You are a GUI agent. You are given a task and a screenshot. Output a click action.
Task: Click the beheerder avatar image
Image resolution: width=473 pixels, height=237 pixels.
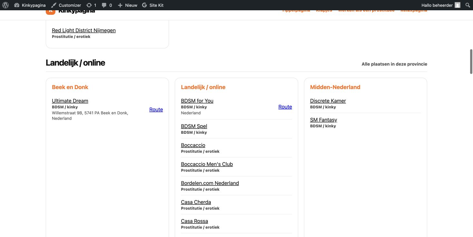(x=458, y=5)
